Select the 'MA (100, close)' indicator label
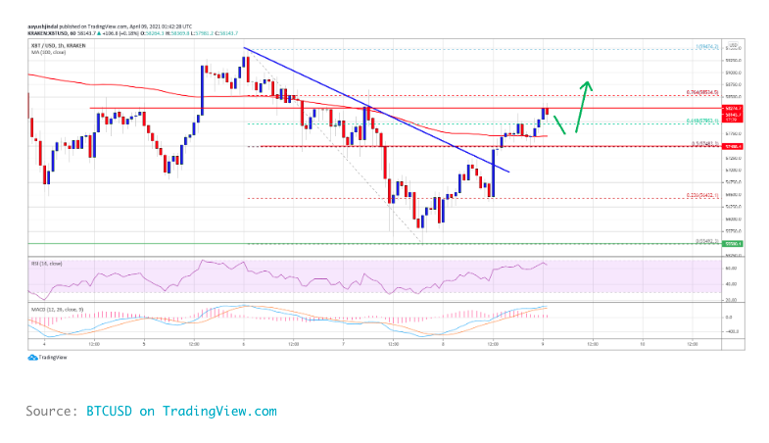The height and width of the screenshot is (443, 769). tap(48, 52)
